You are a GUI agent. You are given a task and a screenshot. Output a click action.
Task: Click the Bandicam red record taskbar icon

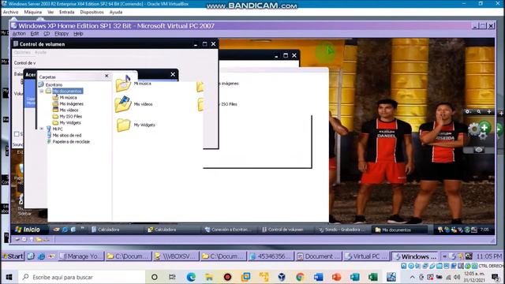point(227,277)
